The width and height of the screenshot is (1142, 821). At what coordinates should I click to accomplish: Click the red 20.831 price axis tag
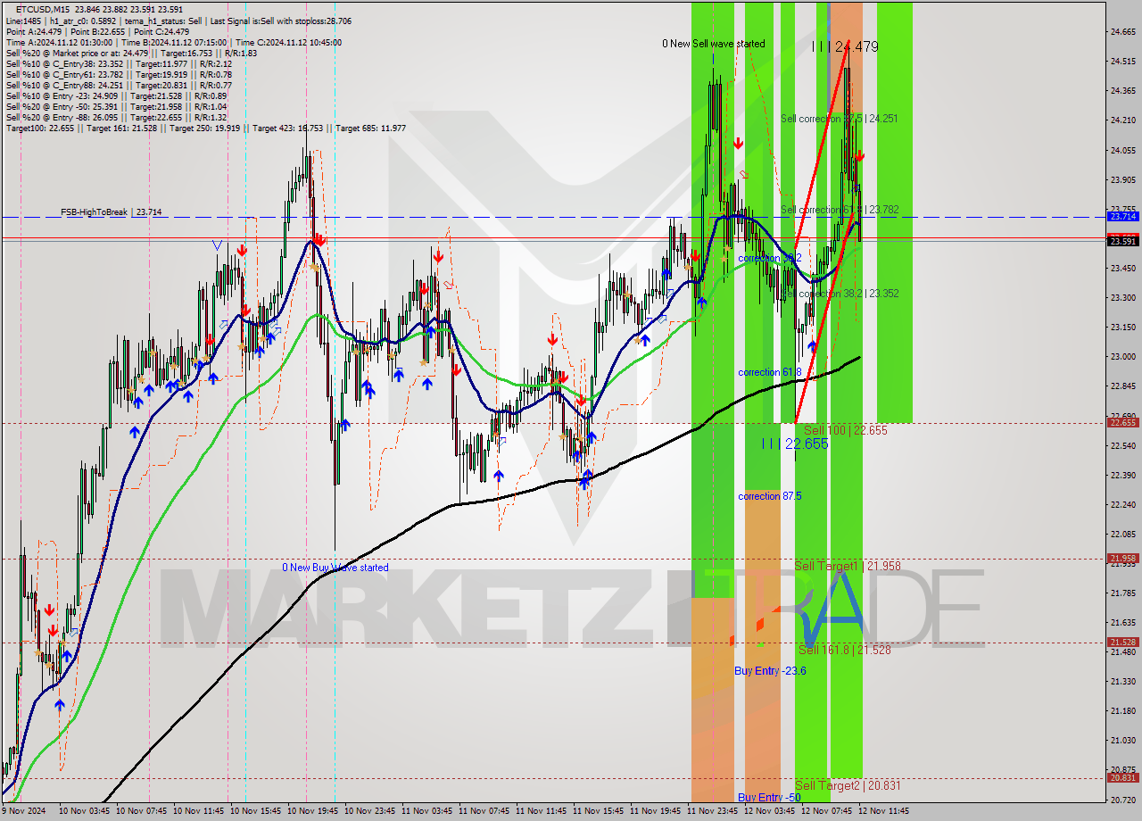point(1122,778)
